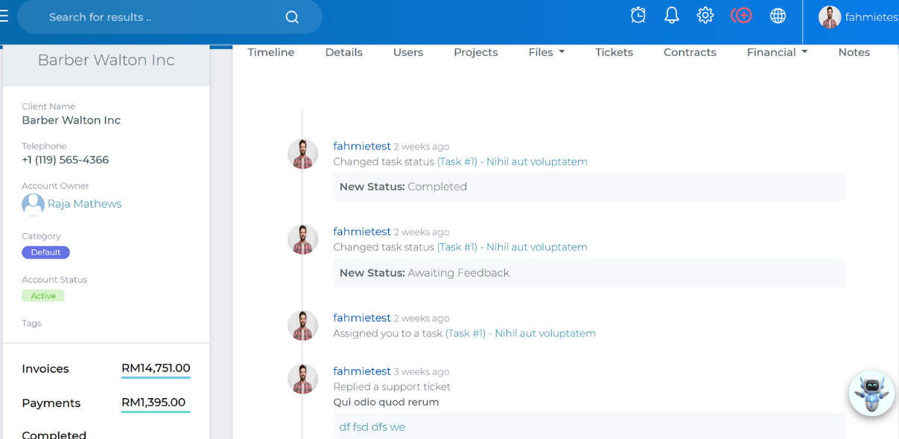Viewport: 899px width, 439px height.
Task: Open the language globe icon
Action: 778,16
